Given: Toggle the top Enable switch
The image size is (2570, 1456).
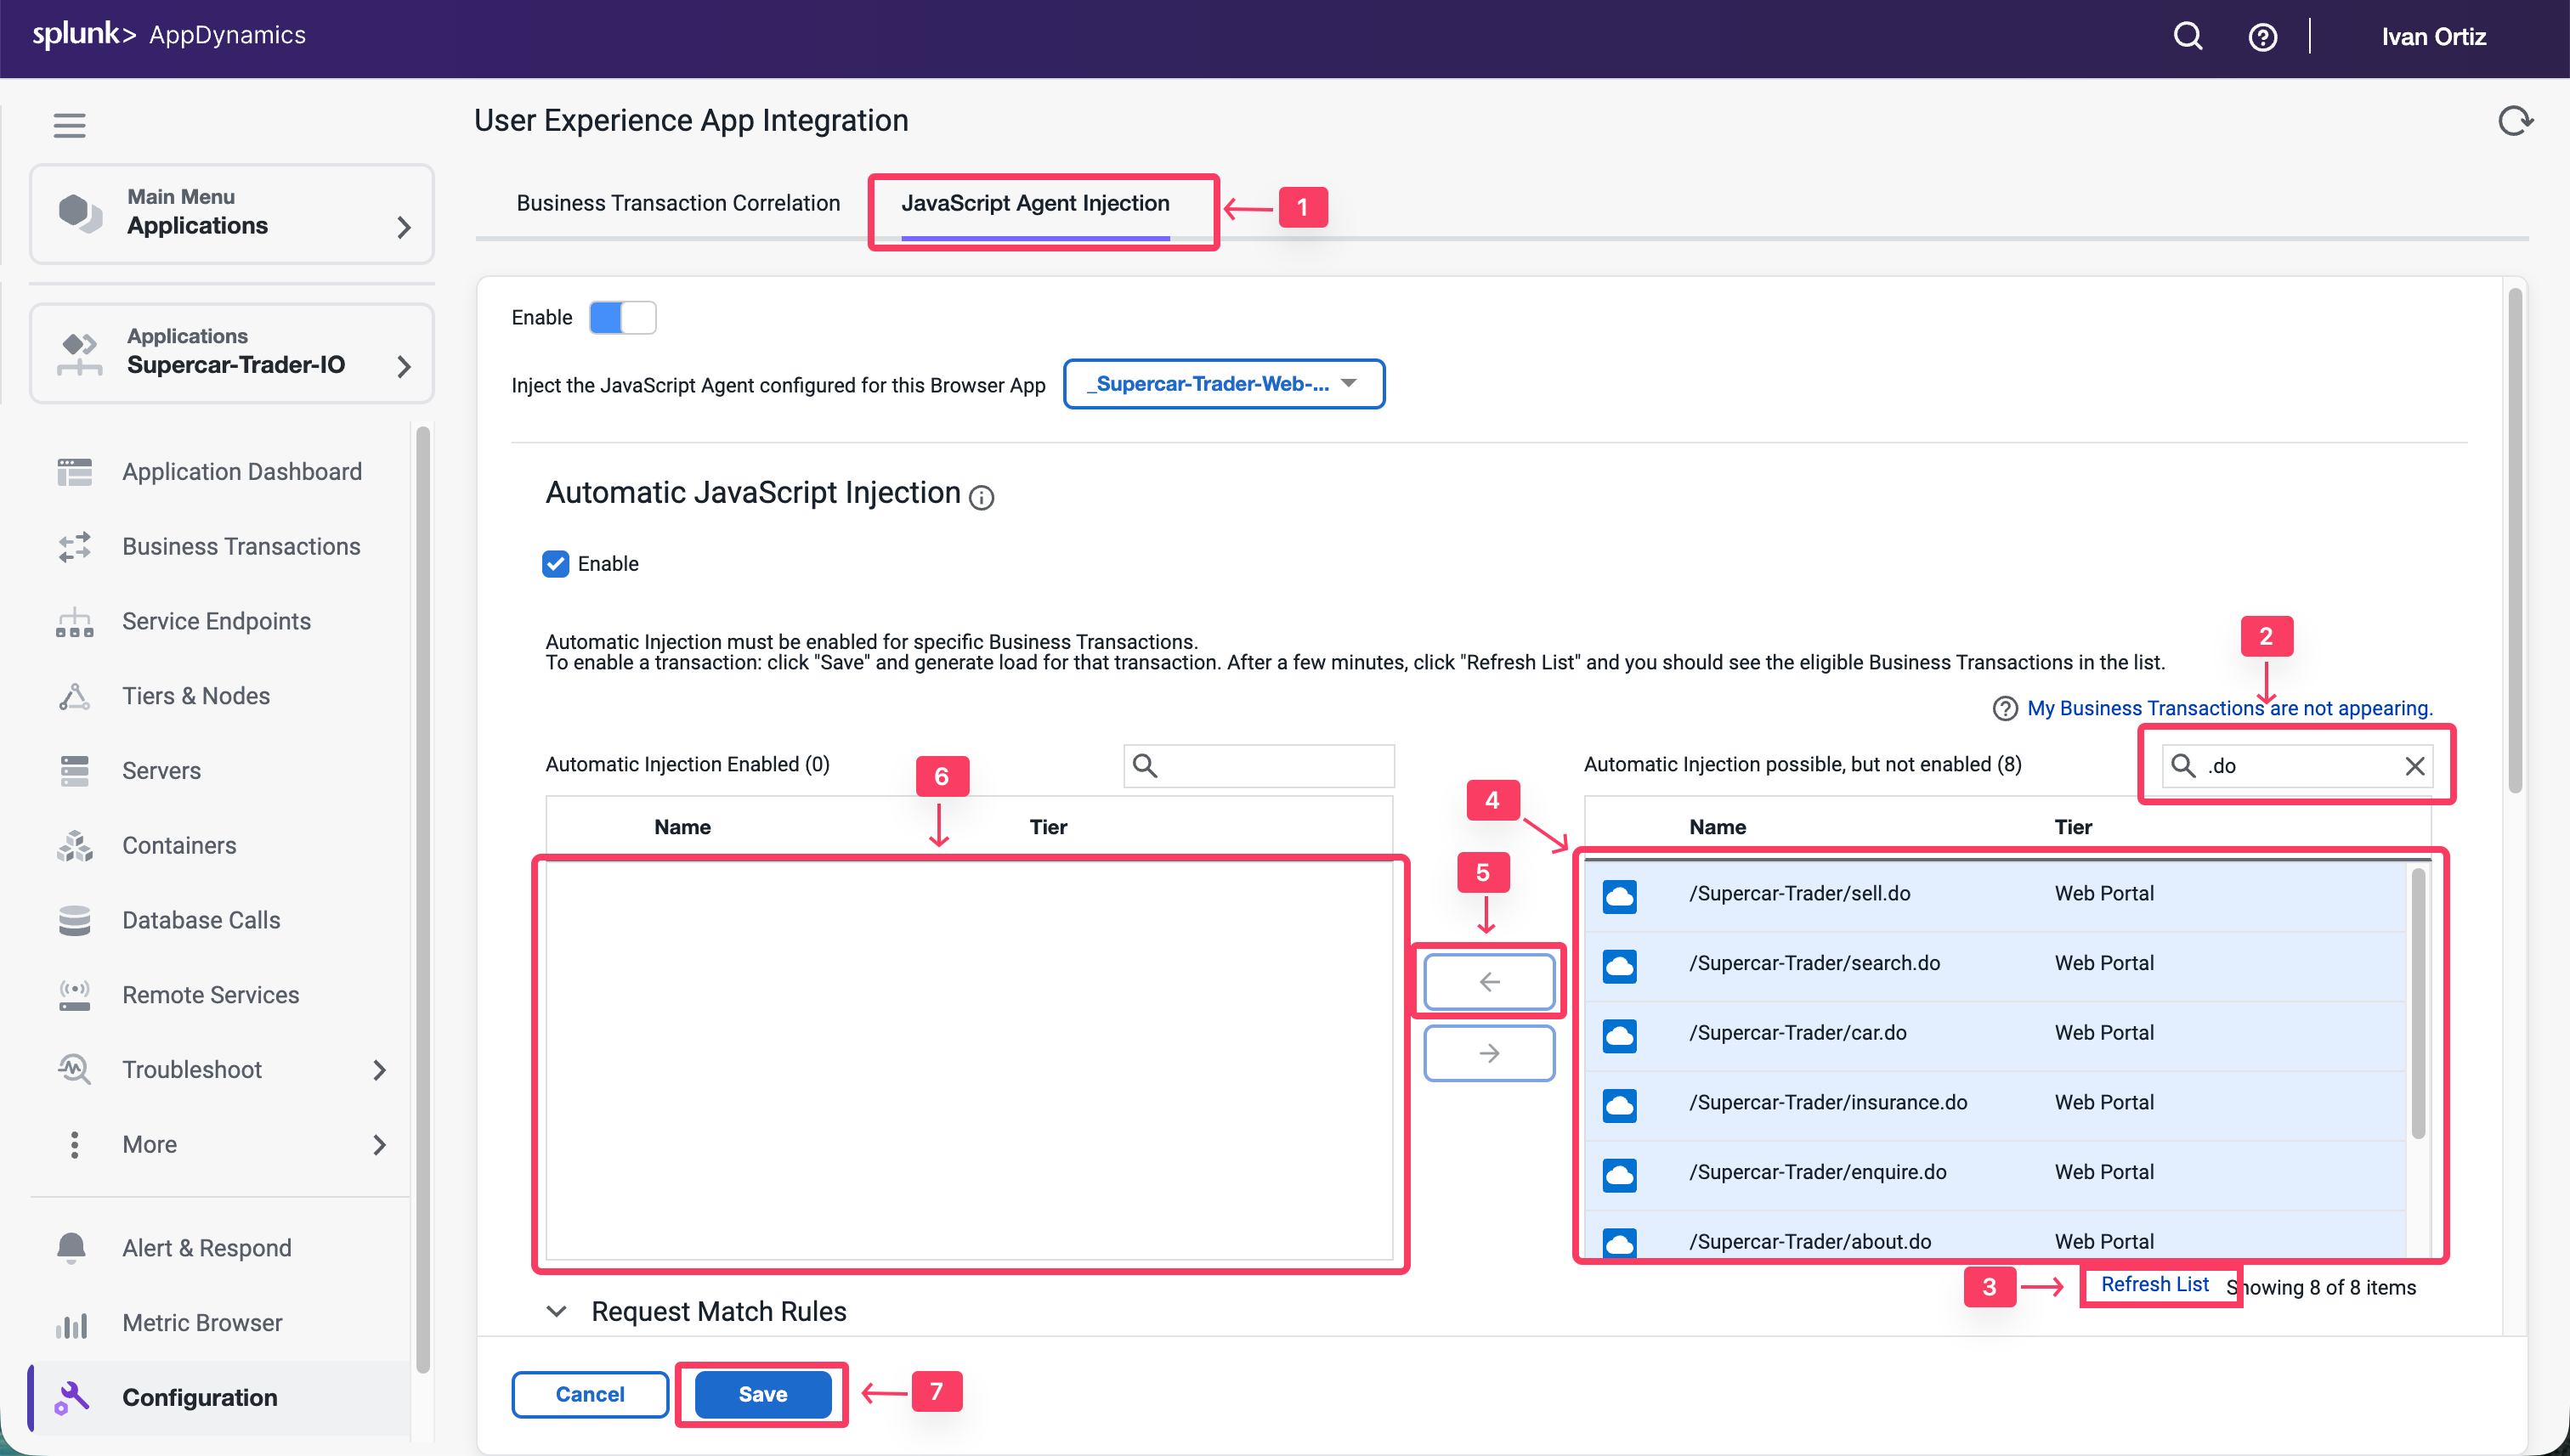Looking at the screenshot, I should click(622, 317).
